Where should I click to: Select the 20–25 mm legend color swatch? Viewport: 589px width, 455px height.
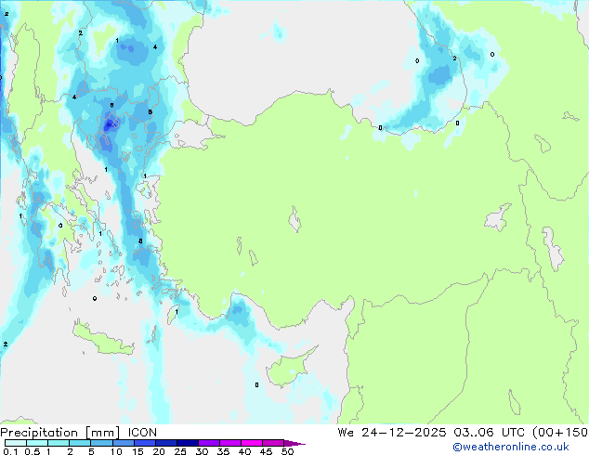166,443
